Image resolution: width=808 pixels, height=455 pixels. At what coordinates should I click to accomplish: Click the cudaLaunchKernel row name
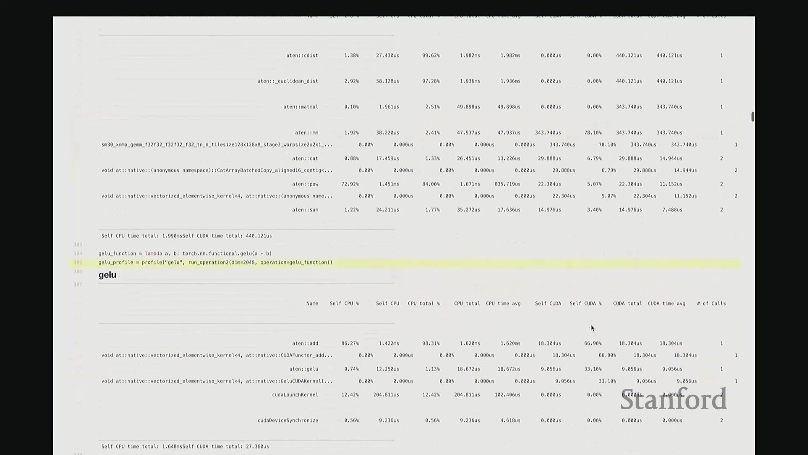pyautogui.click(x=295, y=395)
